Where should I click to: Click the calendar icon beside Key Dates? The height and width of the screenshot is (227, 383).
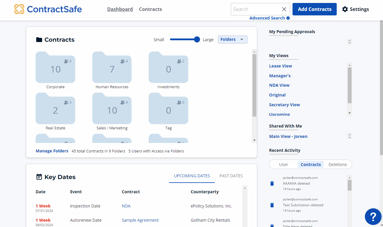(39, 176)
